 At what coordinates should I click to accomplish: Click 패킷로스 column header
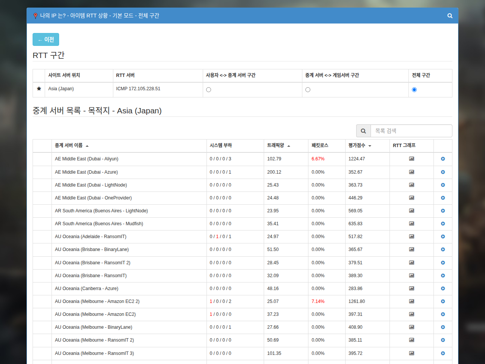point(320,146)
